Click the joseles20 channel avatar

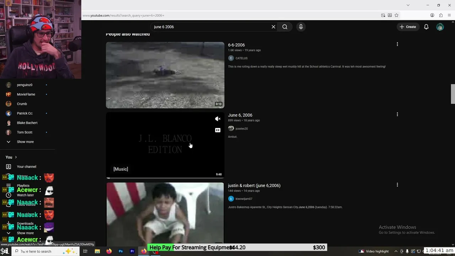point(231,128)
